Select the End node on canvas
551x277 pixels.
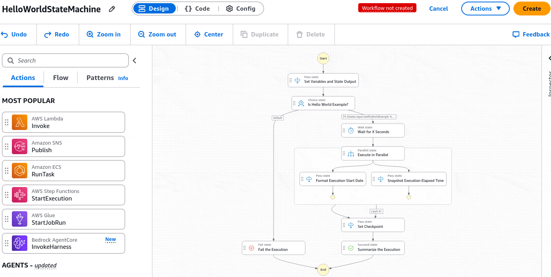(x=323, y=269)
